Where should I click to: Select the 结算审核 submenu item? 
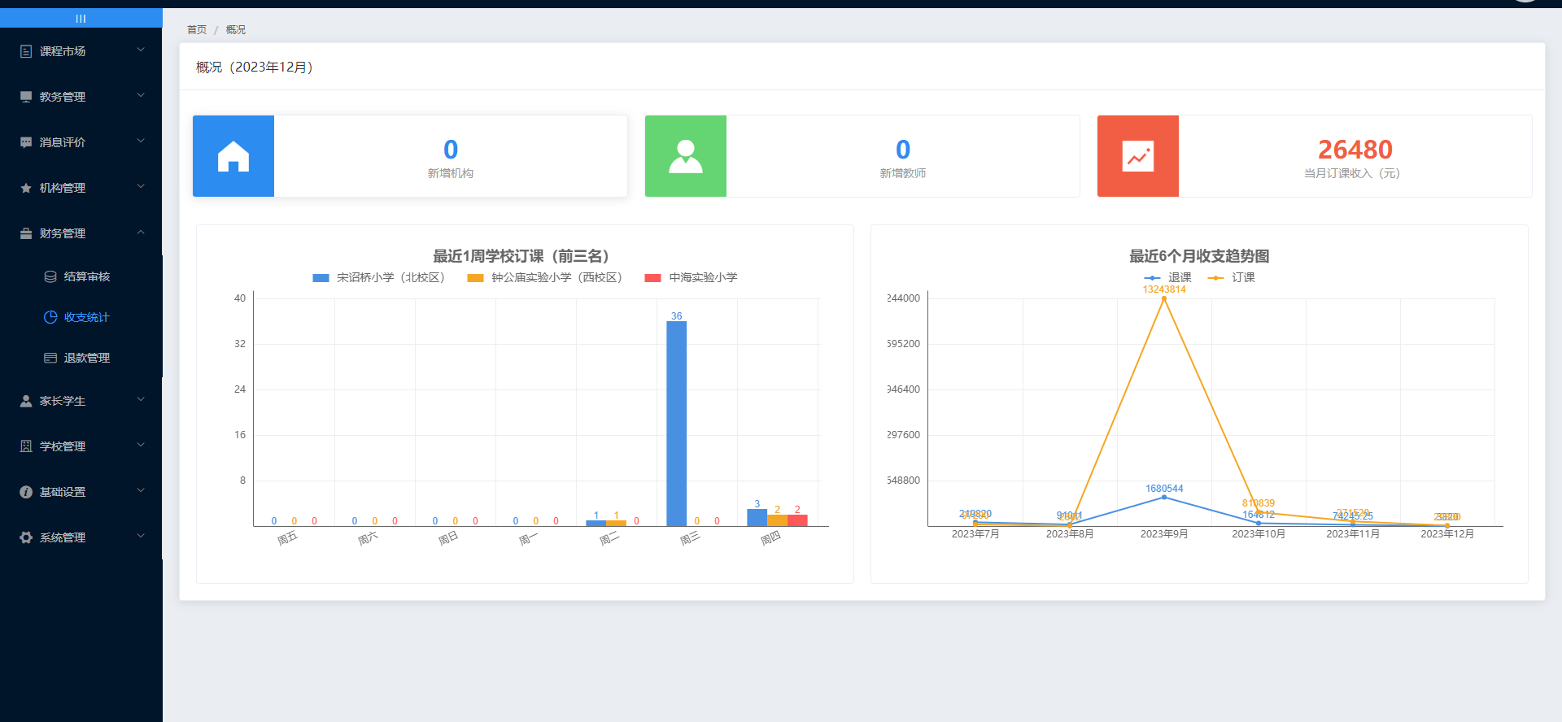pos(81,276)
